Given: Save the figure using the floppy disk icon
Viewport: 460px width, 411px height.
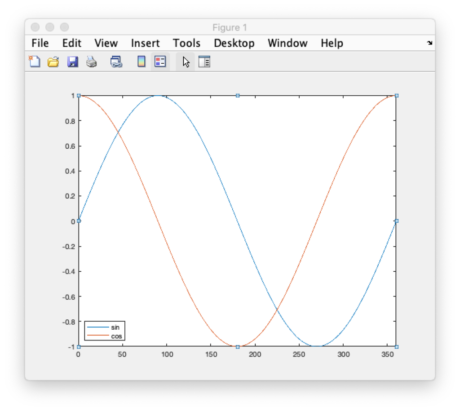Looking at the screenshot, I should coord(72,62).
